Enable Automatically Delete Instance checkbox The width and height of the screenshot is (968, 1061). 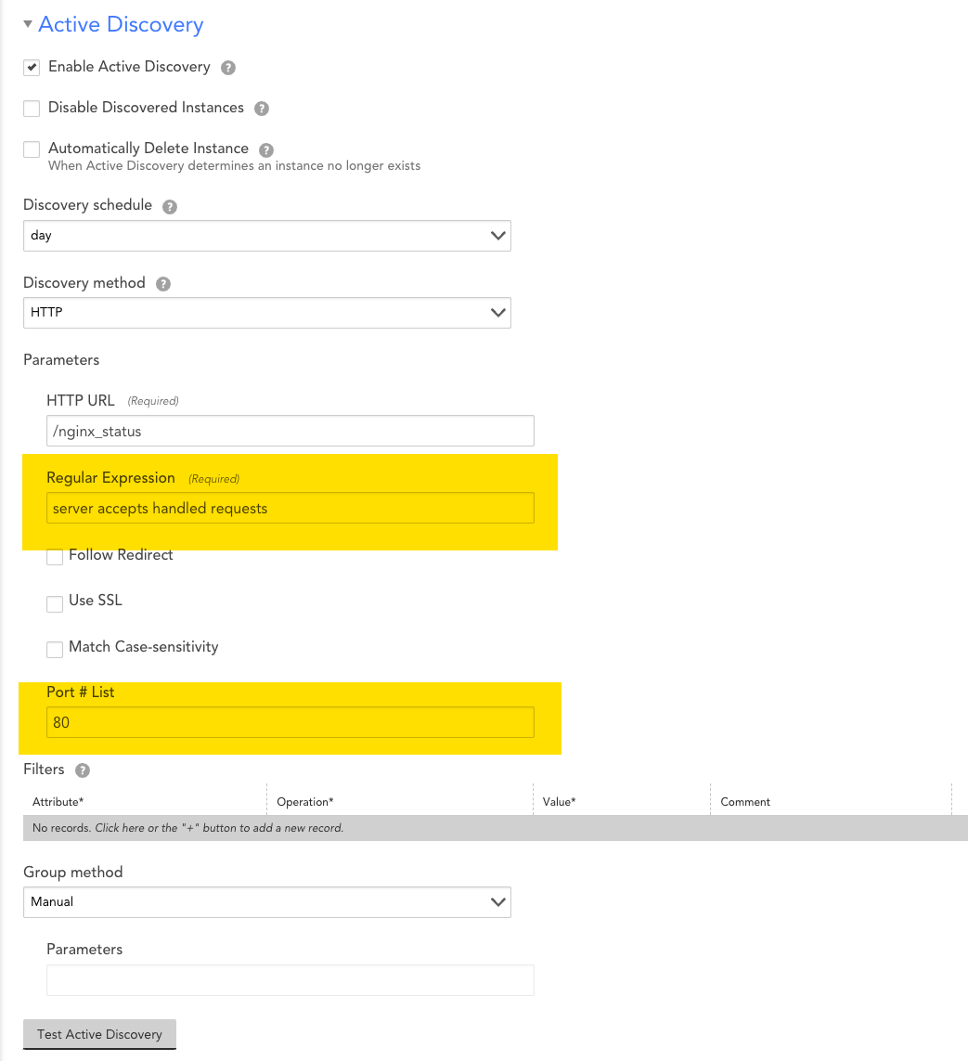32,149
